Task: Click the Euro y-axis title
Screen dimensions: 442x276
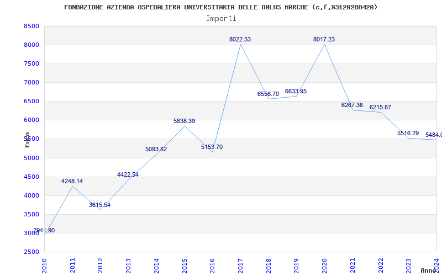Action: pos(27,140)
